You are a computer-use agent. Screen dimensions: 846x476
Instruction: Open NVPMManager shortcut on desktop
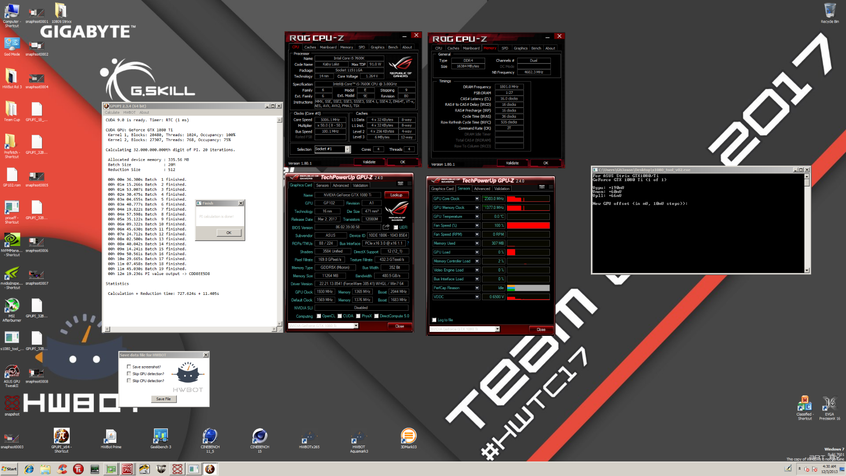12,245
